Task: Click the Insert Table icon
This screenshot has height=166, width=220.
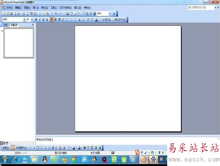Action: tap(71, 14)
